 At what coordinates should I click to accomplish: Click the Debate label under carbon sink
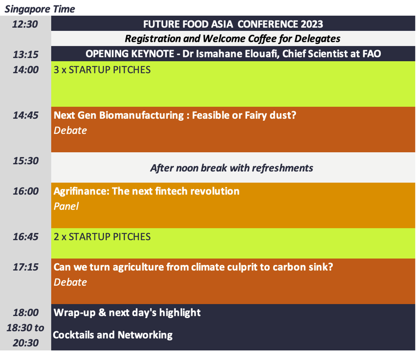[x=70, y=282]
